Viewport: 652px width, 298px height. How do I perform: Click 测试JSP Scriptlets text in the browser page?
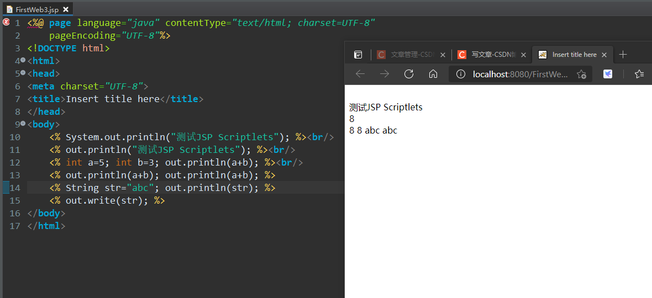click(386, 108)
